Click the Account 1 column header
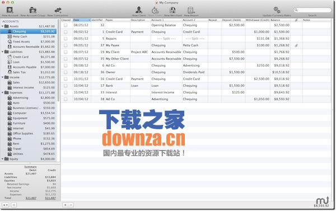Screen dimensions: 336x211 166,20
